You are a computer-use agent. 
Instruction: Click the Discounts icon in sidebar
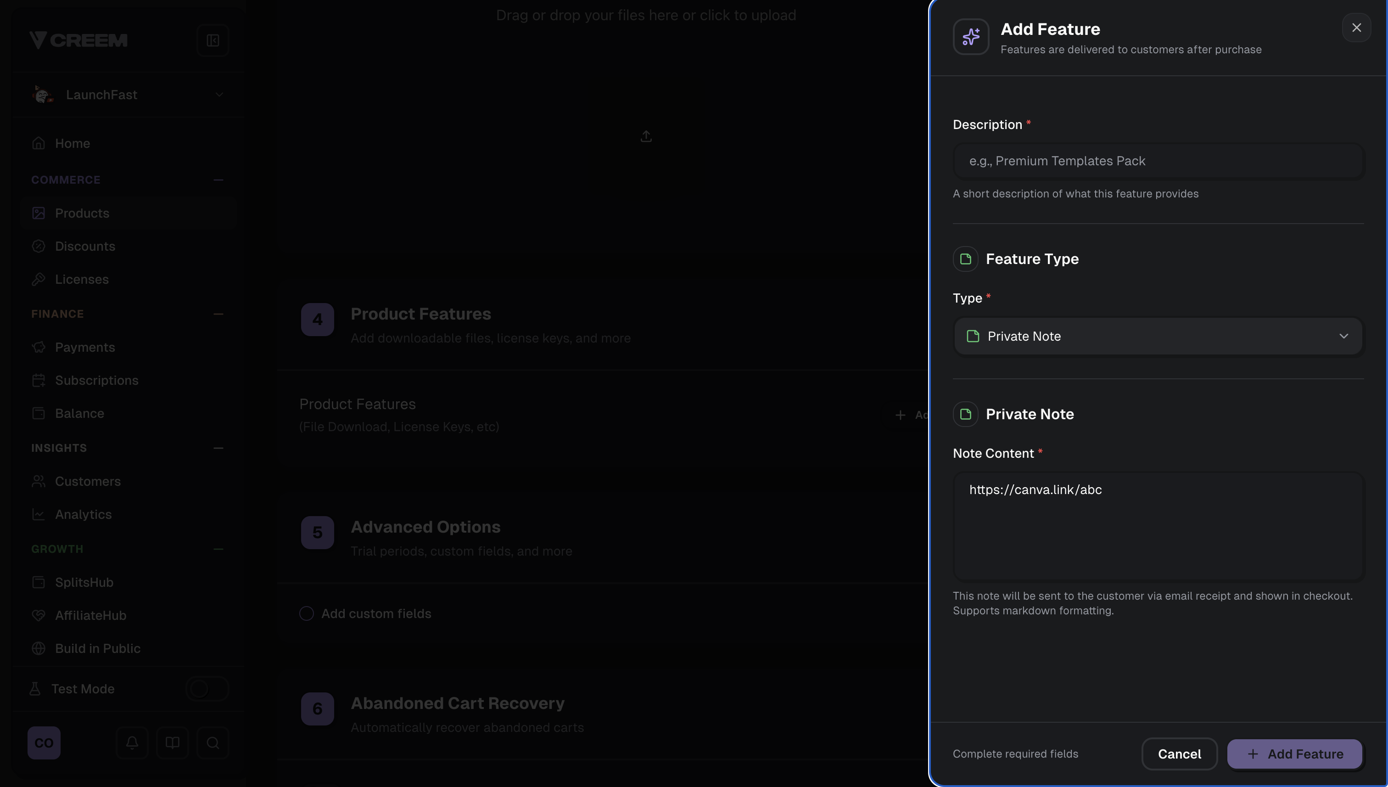point(39,246)
